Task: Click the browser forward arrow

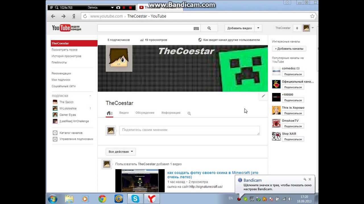Action: [63, 16]
